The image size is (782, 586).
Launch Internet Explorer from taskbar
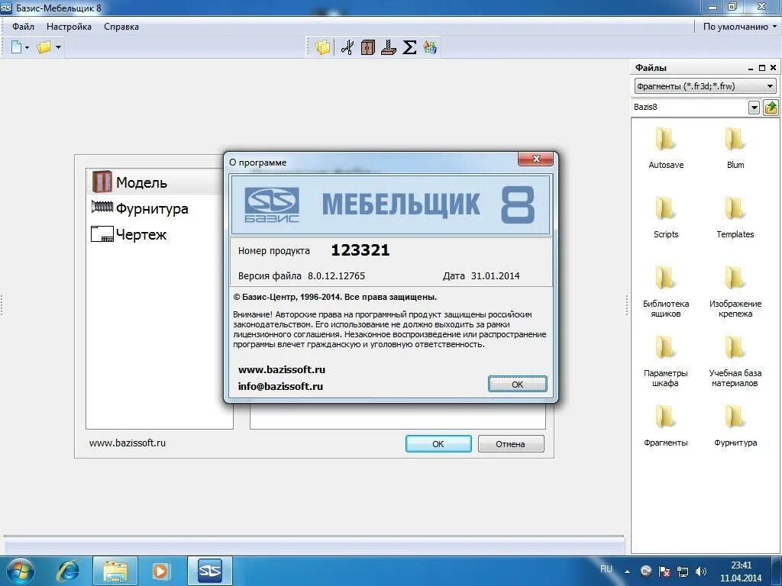coord(67,571)
